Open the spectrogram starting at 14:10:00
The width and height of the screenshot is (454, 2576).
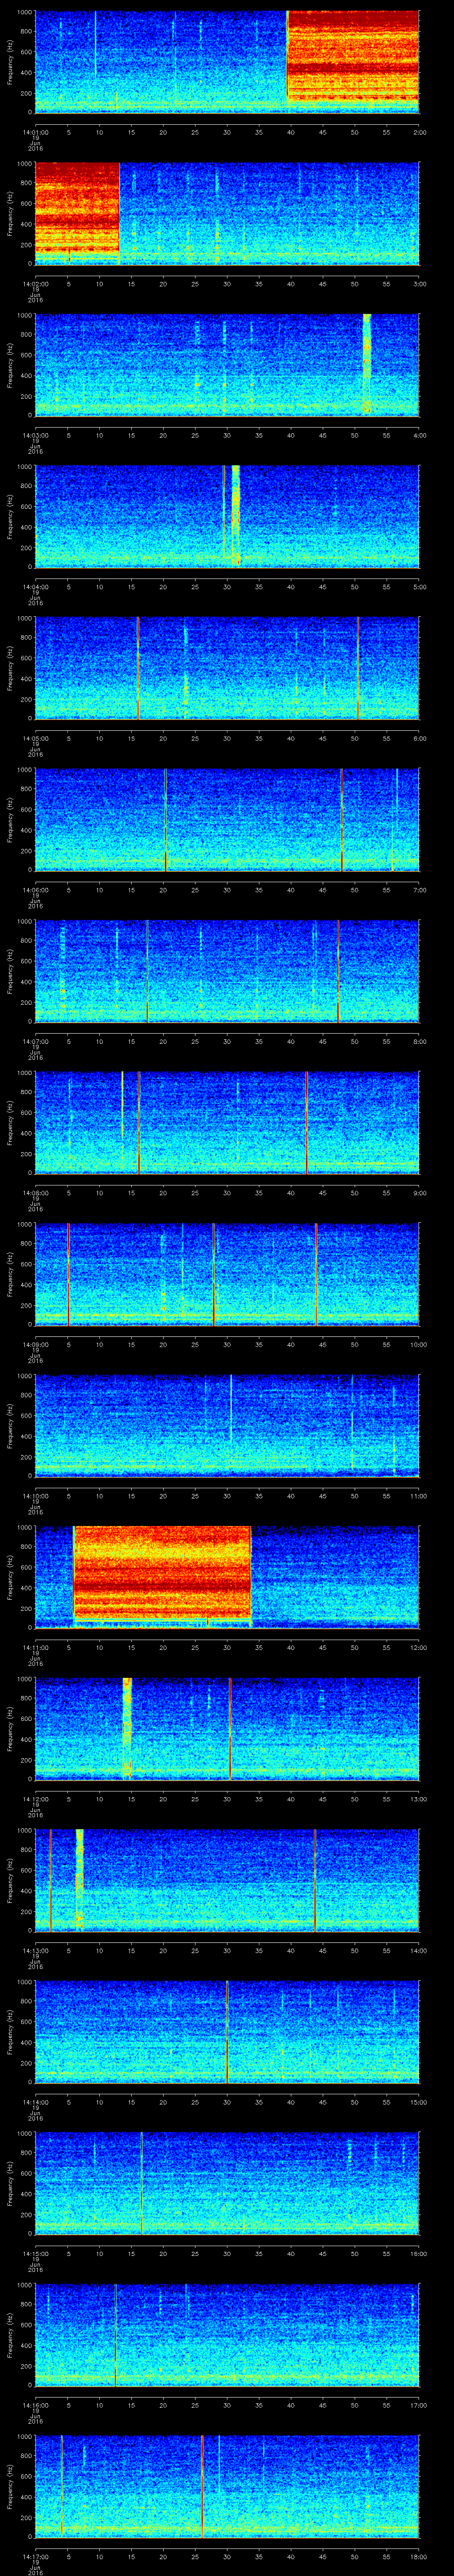point(227,1426)
